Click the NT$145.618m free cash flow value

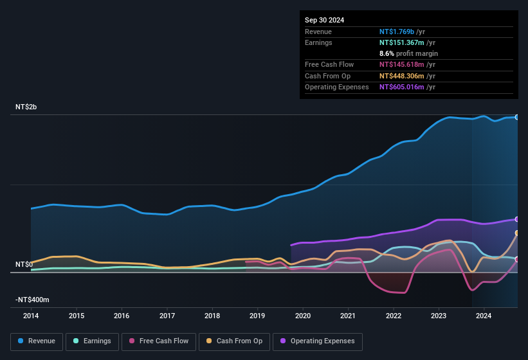tap(402, 64)
